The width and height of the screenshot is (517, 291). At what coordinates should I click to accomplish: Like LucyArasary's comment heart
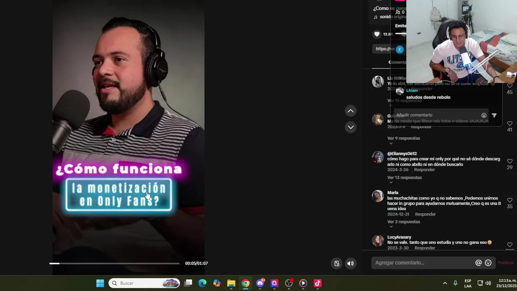510,245
